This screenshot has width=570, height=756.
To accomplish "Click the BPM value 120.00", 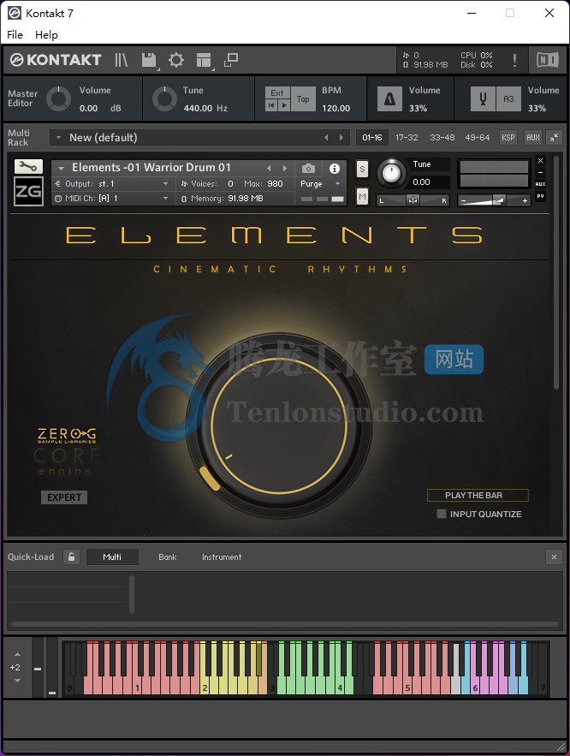I will coord(335,108).
